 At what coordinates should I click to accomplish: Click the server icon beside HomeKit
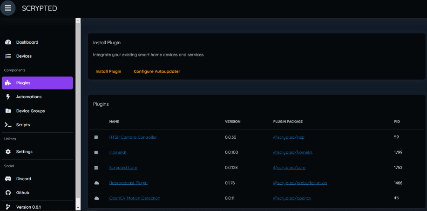[x=96, y=153]
